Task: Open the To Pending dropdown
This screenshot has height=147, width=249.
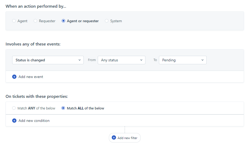Action: (x=183, y=60)
